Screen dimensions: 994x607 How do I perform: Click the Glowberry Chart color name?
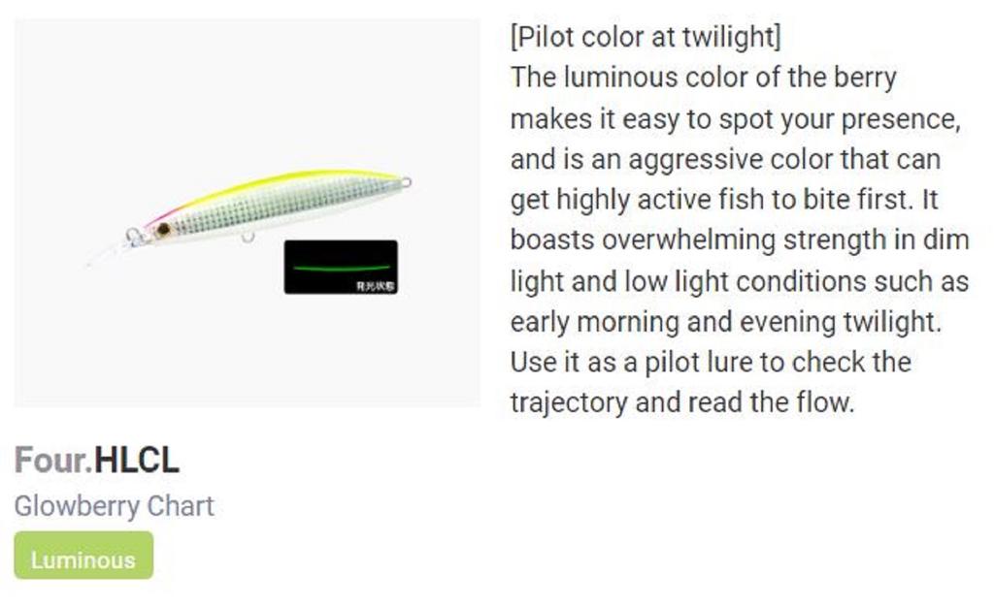tap(114, 506)
